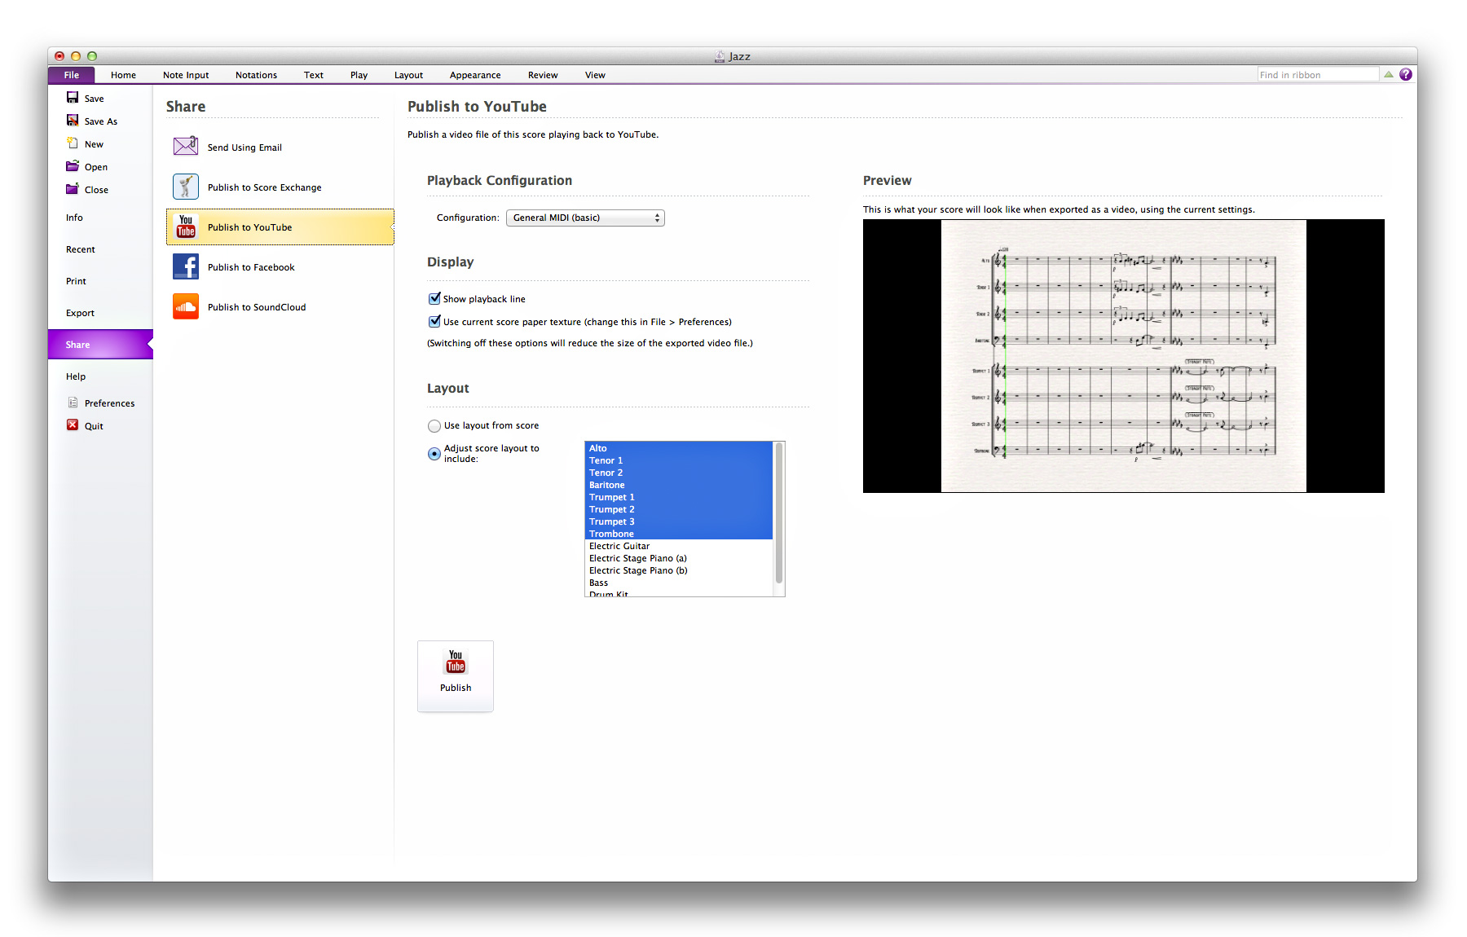
Task: Toggle Show playback line checkbox
Action: tap(434, 298)
